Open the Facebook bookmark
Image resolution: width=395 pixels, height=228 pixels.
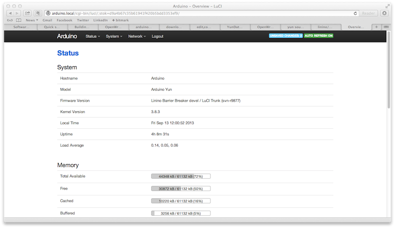pyautogui.click(x=64, y=20)
